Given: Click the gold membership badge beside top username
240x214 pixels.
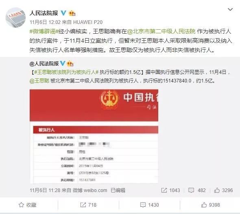Looking at the screenshot, I should [x=72, y=13].
